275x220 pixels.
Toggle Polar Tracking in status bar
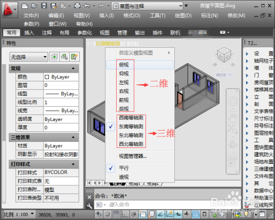coord(134,214)
